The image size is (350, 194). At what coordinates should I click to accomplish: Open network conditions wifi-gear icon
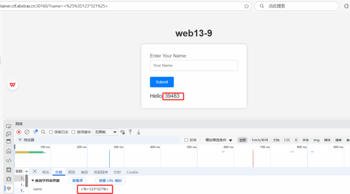pos(122,132)
